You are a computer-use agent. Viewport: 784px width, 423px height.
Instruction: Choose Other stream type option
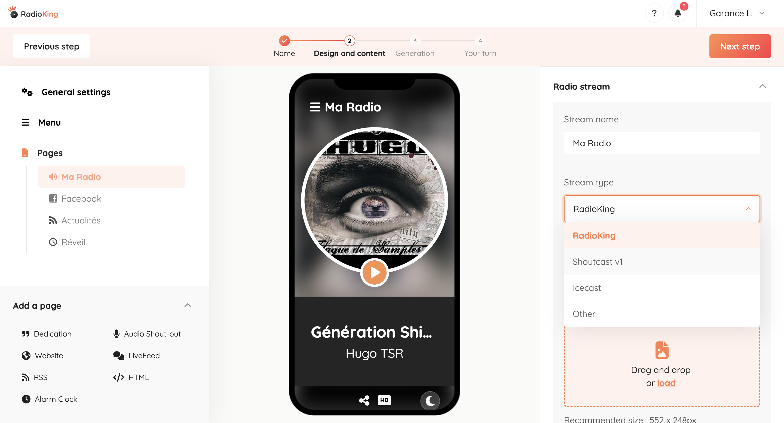(x=662, y=314)
